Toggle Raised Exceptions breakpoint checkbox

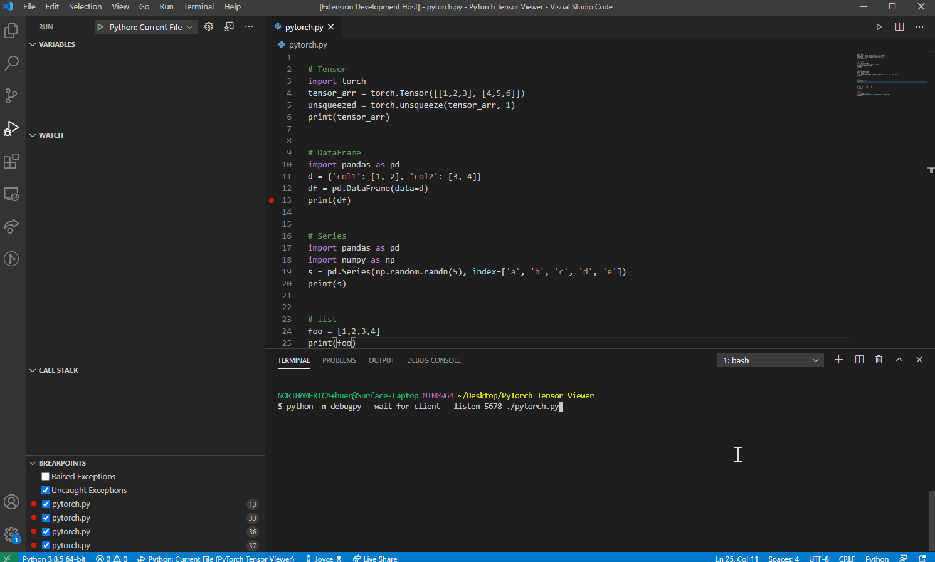pyautogui.click(x=45, y=477)
